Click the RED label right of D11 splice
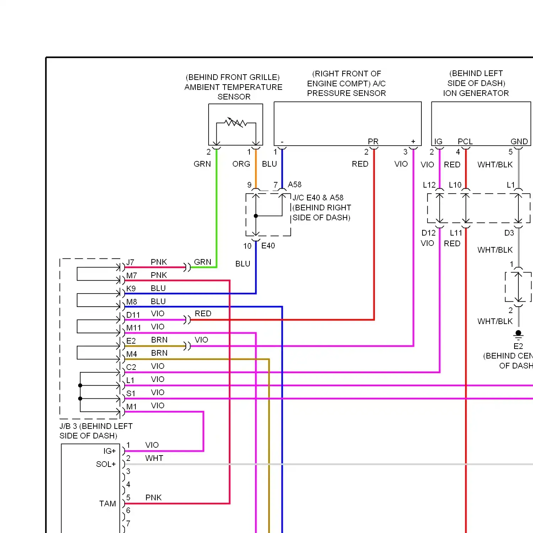 tap(203, 313)
